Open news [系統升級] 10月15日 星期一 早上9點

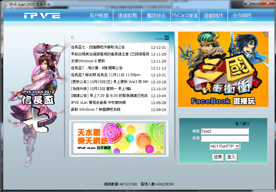coord(101,88)
